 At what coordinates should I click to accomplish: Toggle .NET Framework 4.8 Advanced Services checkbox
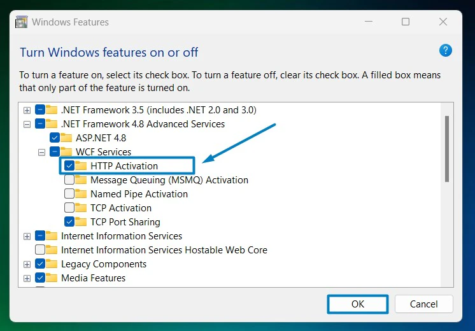tap(40, 124)
